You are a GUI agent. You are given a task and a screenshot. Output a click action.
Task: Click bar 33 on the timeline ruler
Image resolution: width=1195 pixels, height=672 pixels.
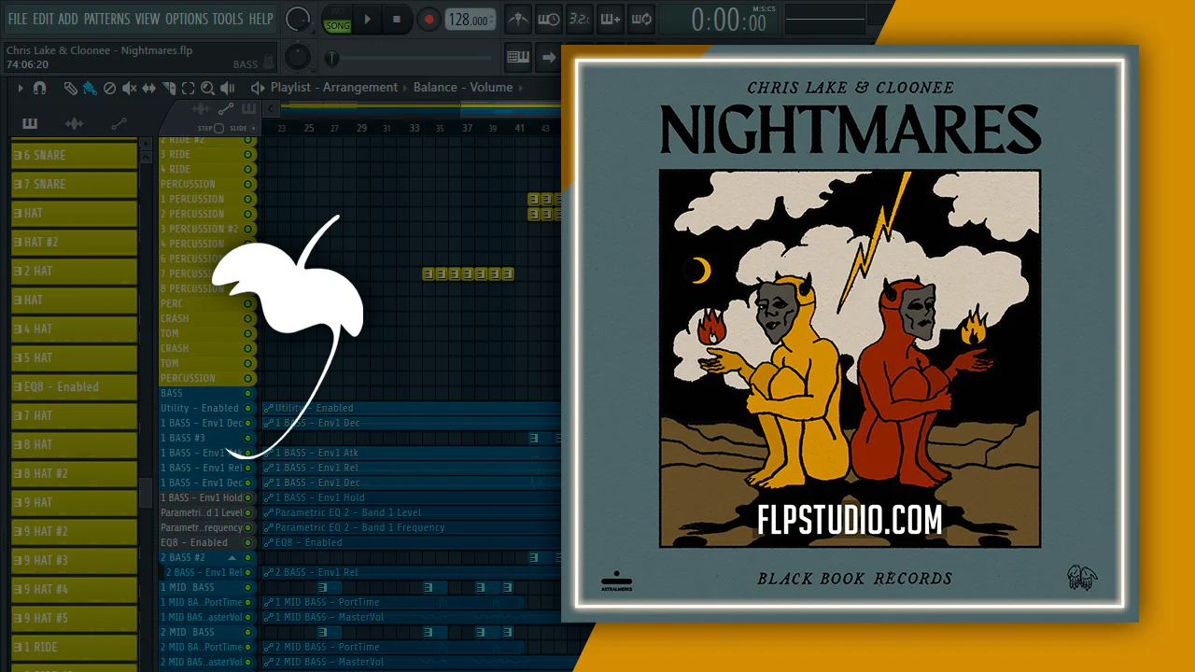click(415, 128)
